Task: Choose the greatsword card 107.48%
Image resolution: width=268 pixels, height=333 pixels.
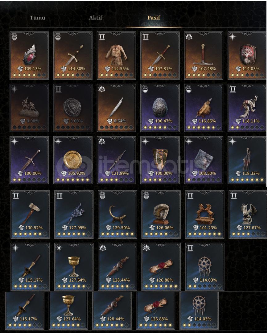Action: (204, 55)
